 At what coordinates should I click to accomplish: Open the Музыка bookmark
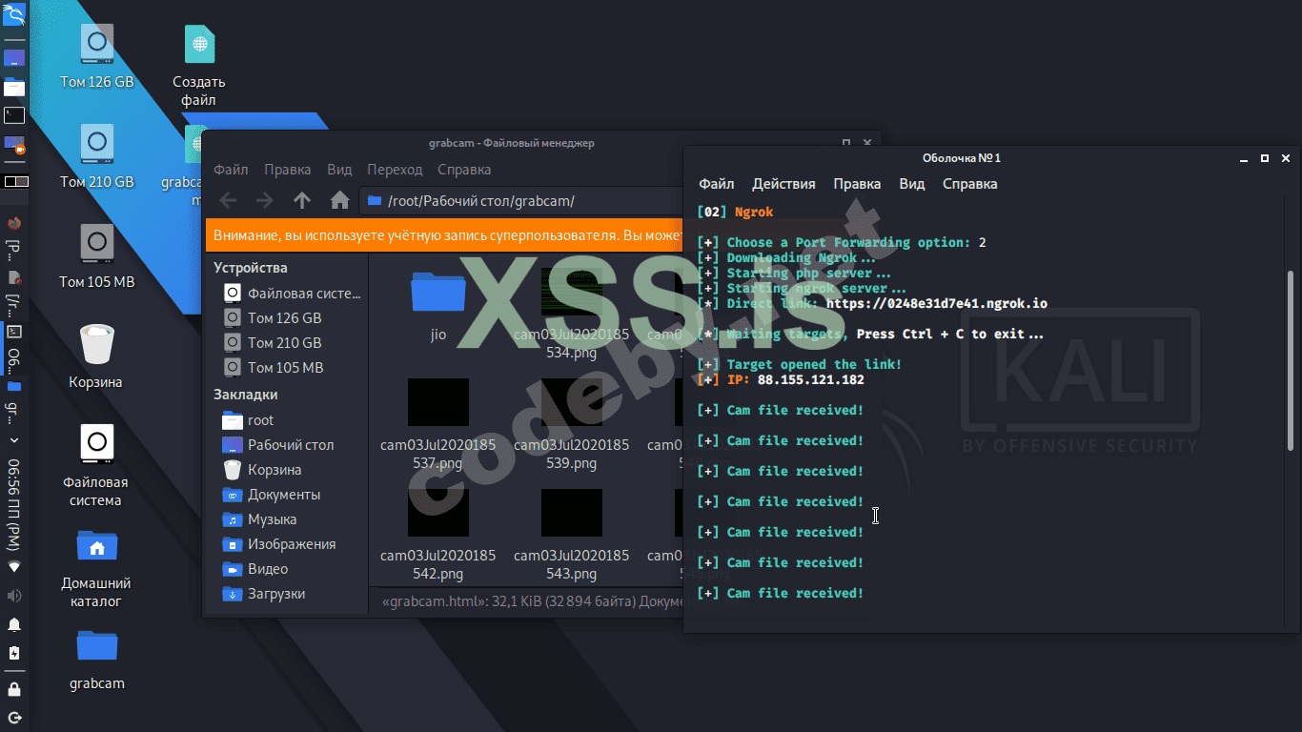[260, 519]
